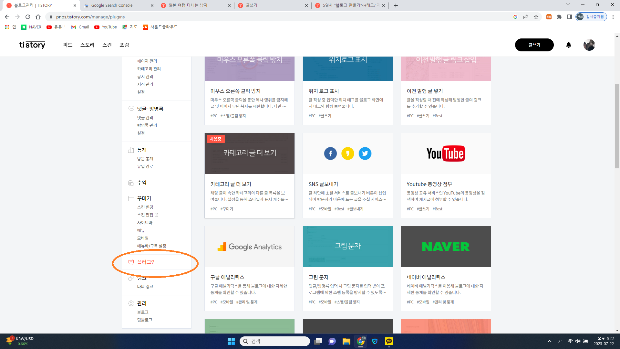Open the Windows Start button

coord(231,341)
